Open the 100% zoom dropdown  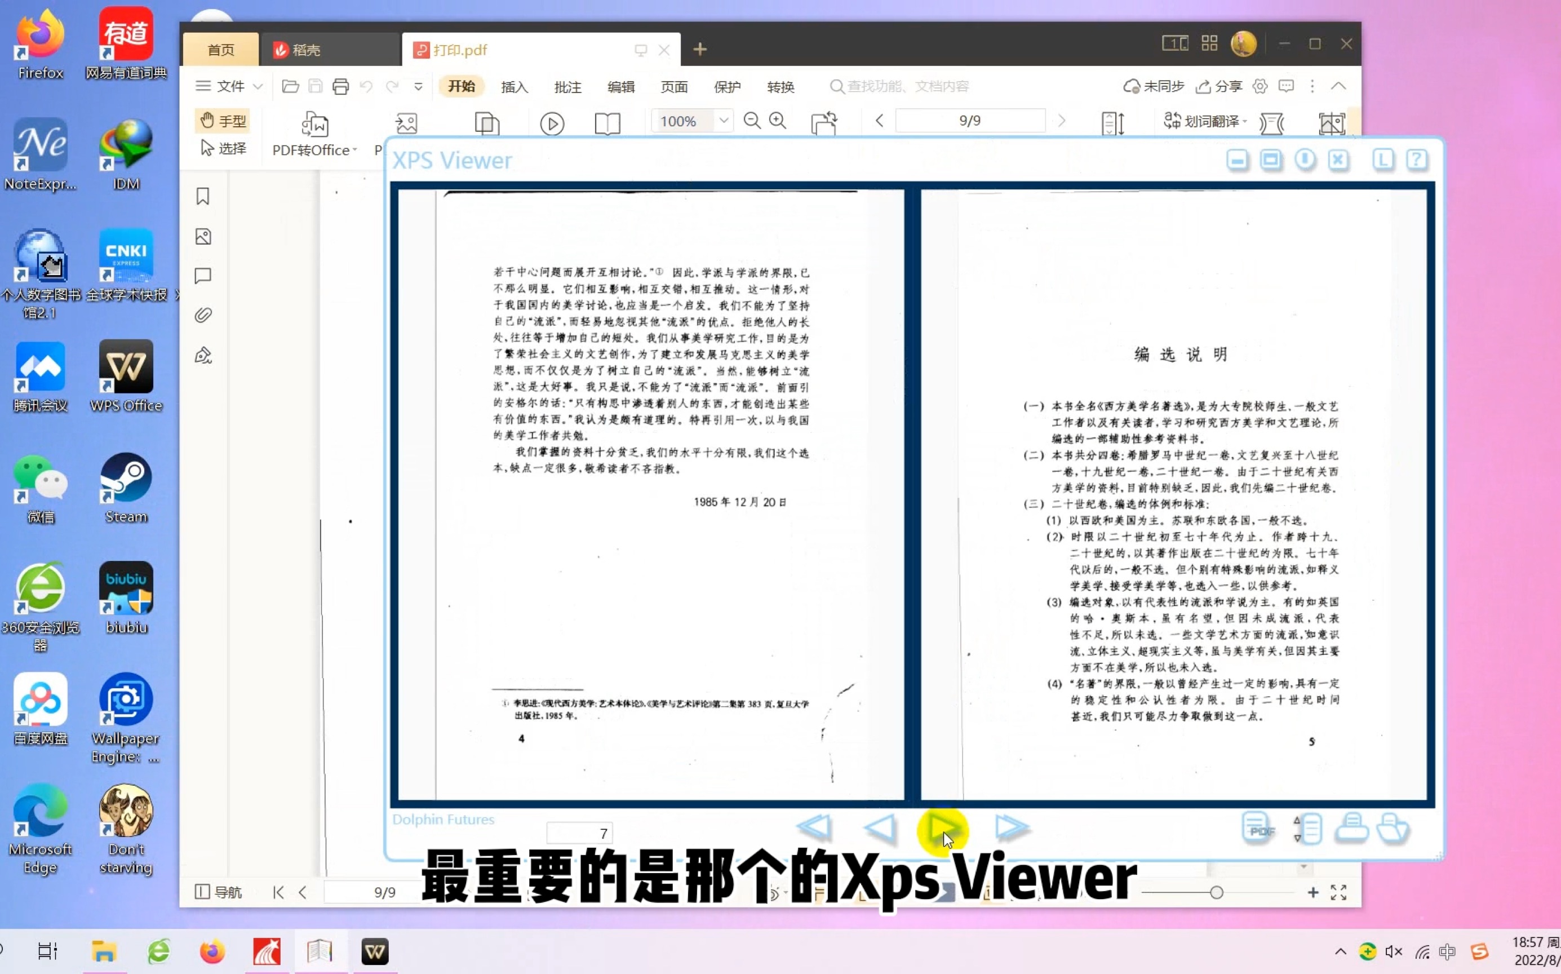pos(723,121)
